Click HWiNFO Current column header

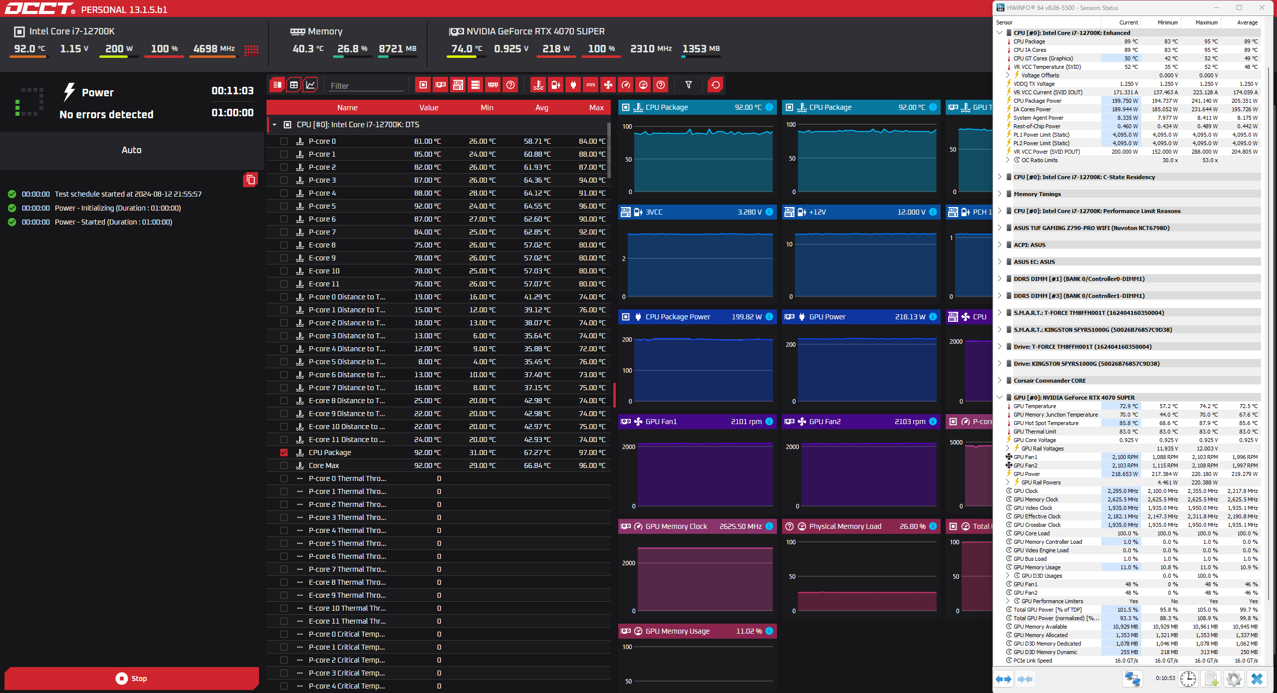tap(1121, 22)
